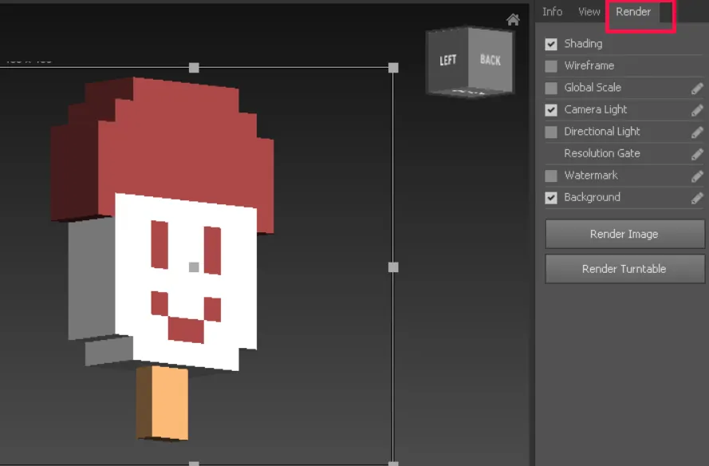
Task: Enable the Watermark checkbox
Action: pyautogui.click(x=551, y=176)
